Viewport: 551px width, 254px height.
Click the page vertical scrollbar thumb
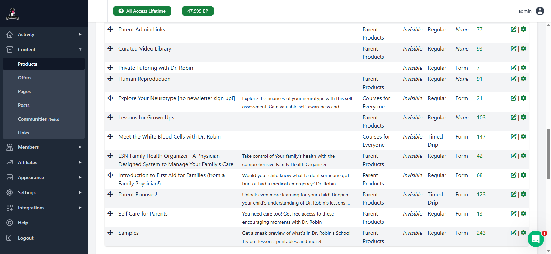548,154
